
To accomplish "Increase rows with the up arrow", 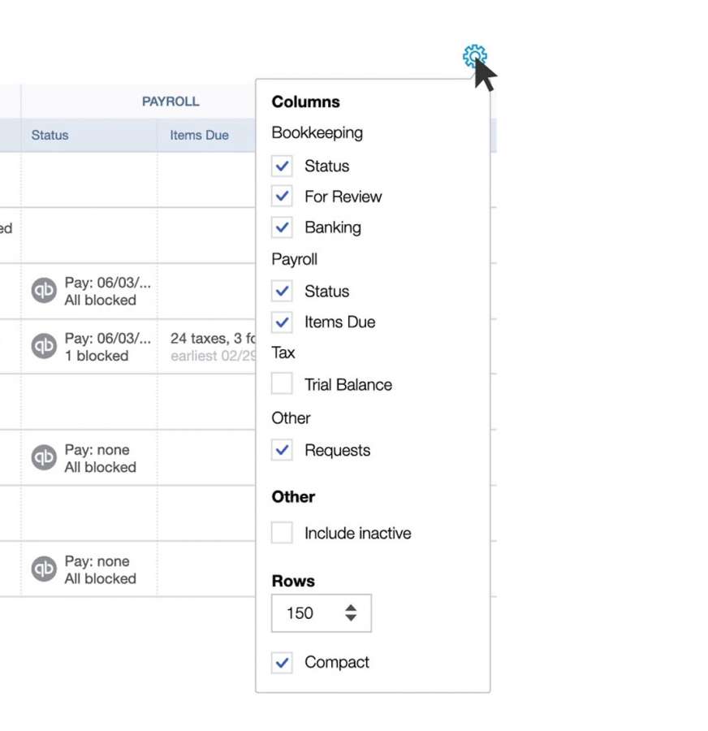I will pos(351,608).
